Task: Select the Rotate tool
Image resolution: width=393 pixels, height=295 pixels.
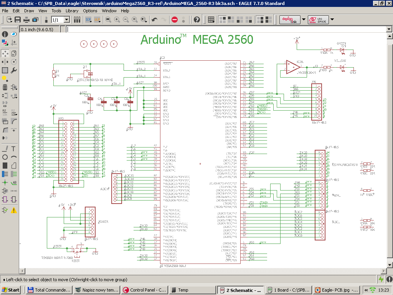Action: (13, 62)
